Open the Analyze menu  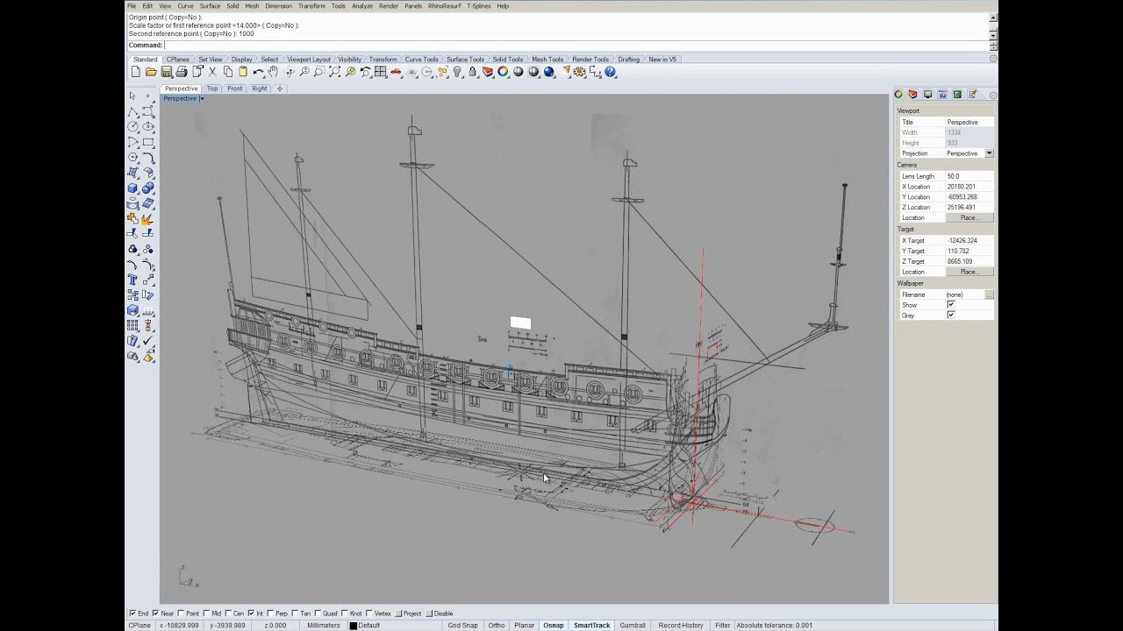pyautogui.click(x=362, y=6)
